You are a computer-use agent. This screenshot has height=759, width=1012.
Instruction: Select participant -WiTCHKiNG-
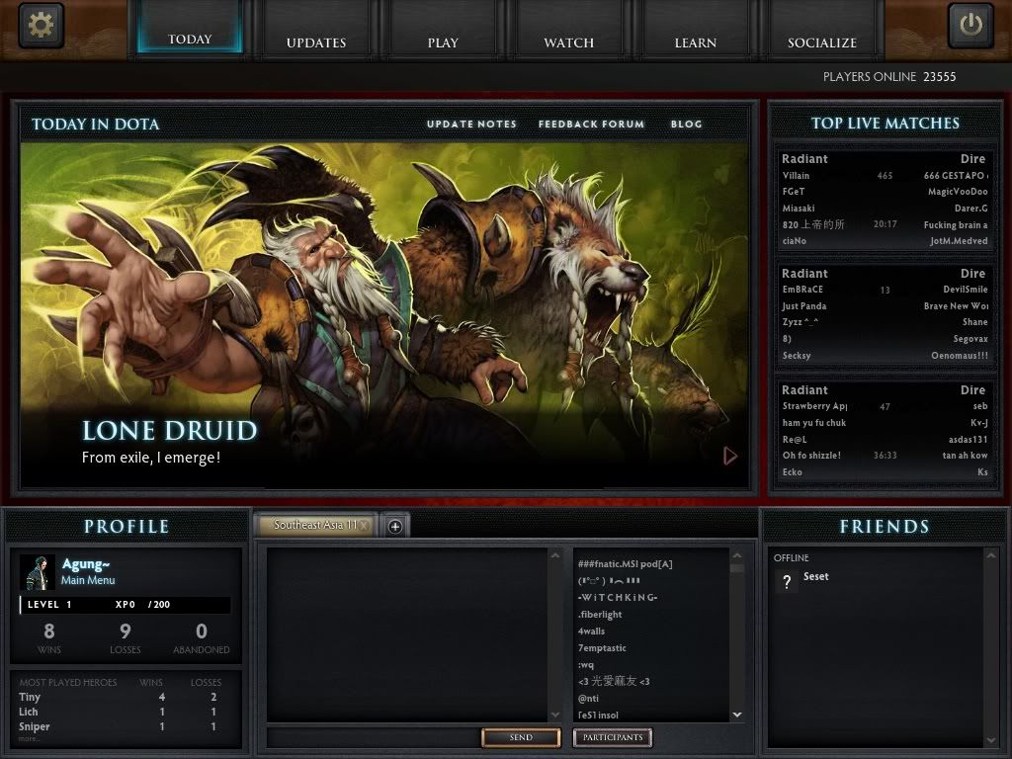(618, 598)
